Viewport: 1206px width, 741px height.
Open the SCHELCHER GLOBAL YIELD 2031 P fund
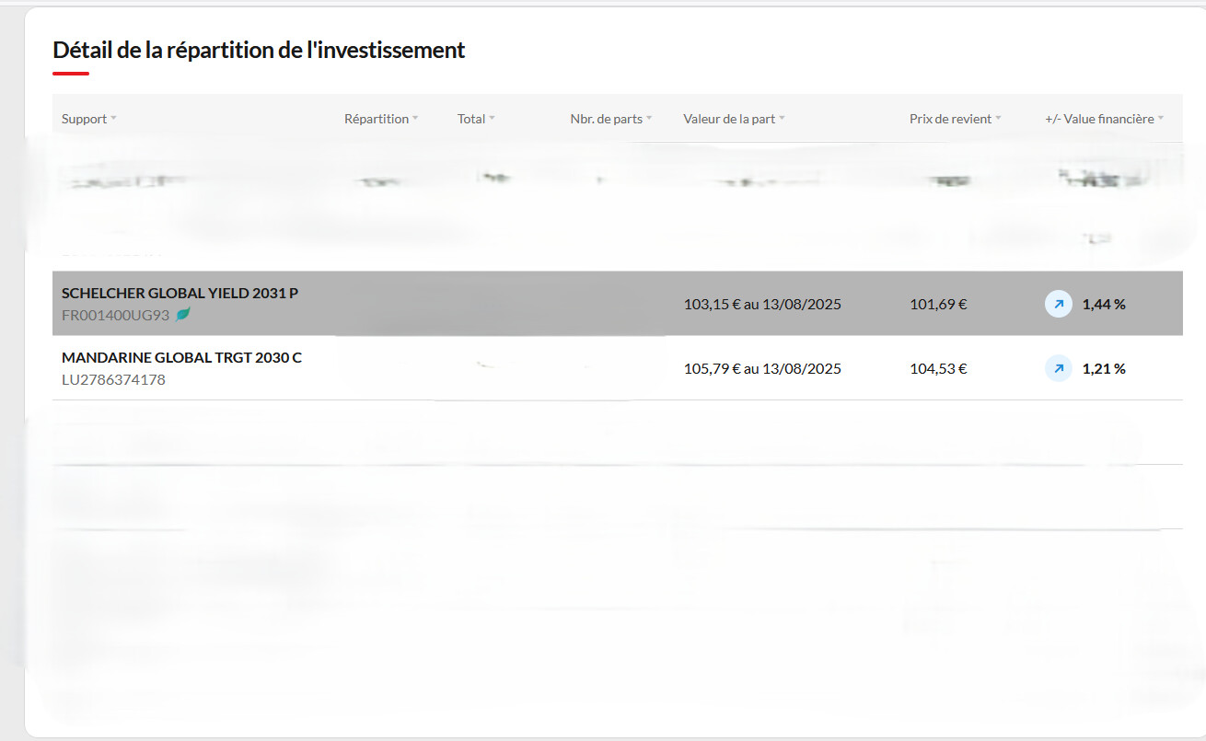180,293
